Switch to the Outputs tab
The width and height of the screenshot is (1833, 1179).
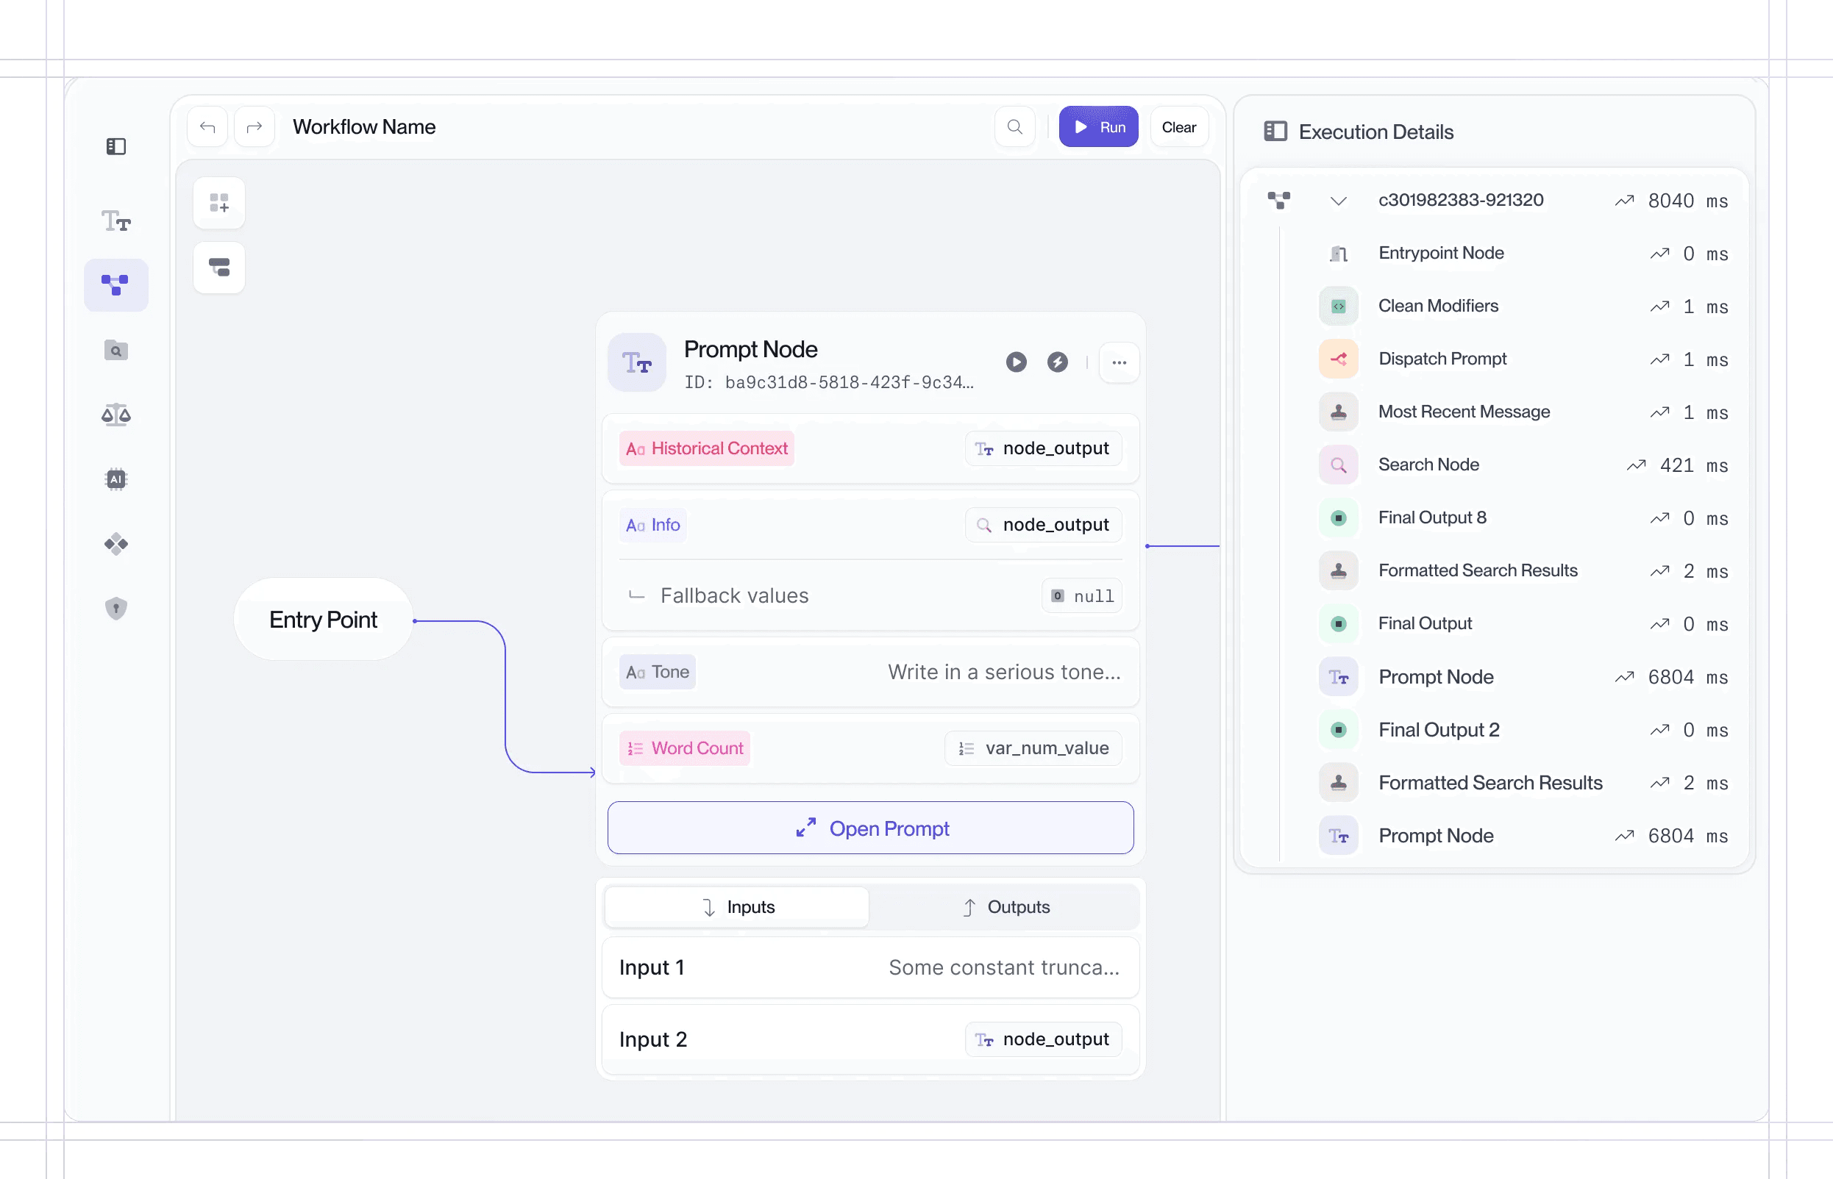tap(1005, 907)
